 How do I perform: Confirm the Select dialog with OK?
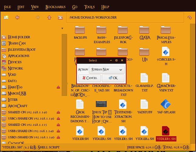coord(113,78)
